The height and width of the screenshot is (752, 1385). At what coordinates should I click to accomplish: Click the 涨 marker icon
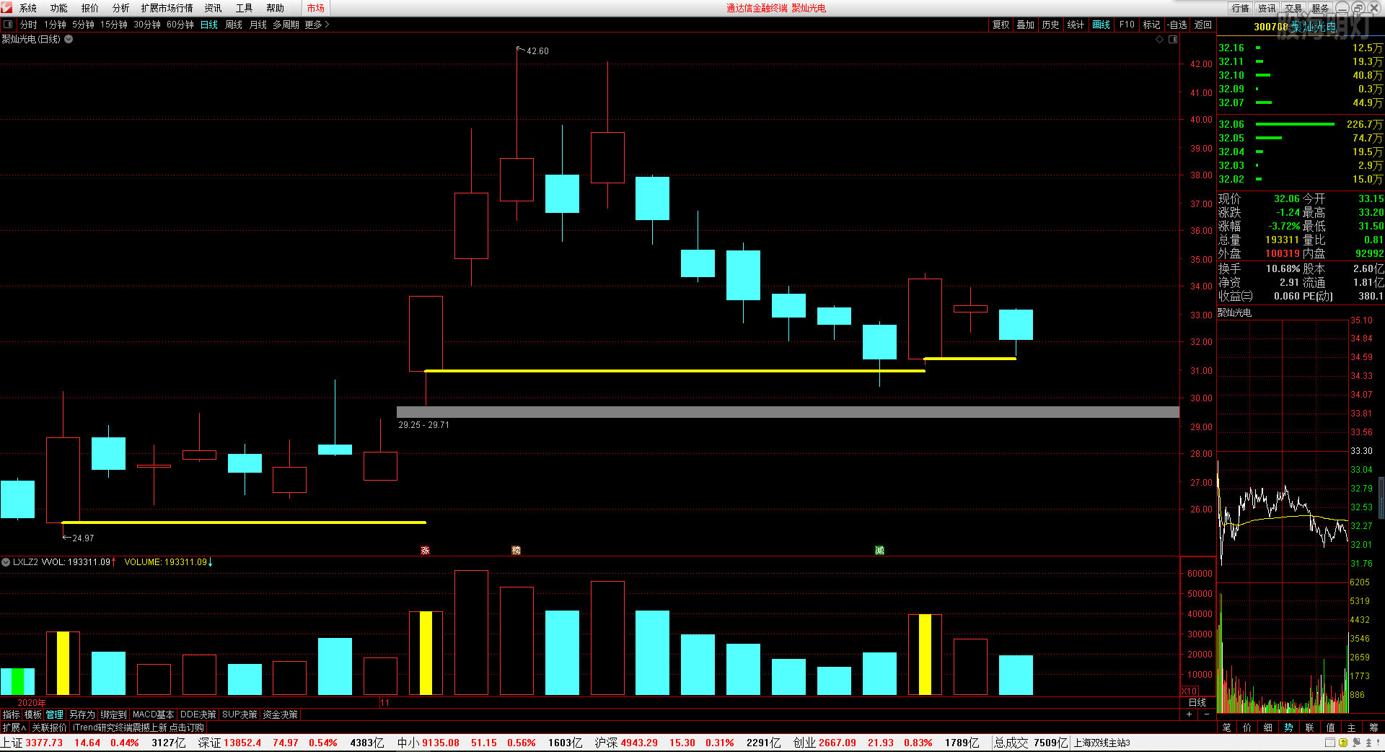point(425,550)
